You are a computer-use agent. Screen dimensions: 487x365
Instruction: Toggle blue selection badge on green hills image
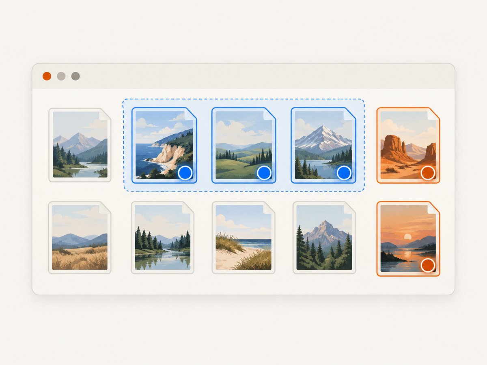tap(264, 173)
